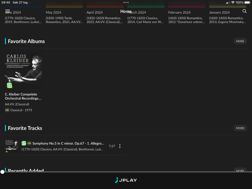252x189 pixels.
Task: Tap the green music icon on the Kleiber album cover
Action: pos(9,85)
